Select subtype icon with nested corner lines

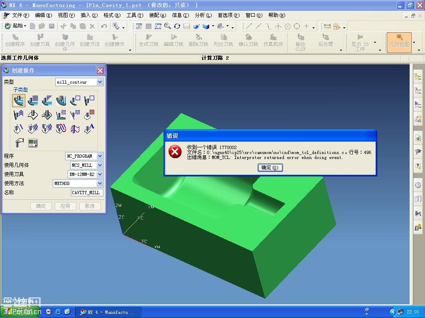(x=47, y=100)
